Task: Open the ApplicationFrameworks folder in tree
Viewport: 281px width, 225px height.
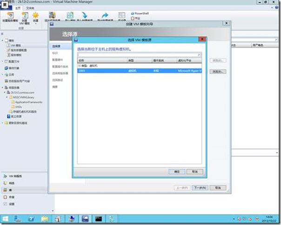Action: 29,102
